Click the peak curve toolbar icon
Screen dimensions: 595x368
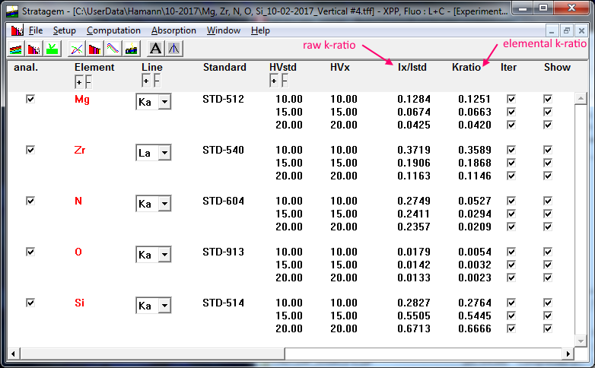[x=173, y=49]
